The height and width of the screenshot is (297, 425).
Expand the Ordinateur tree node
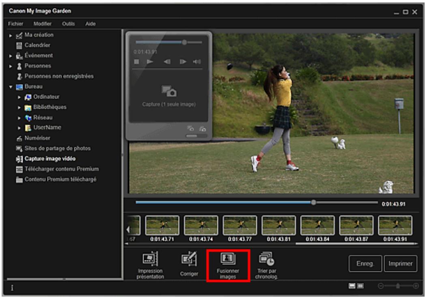click(19, 97)
